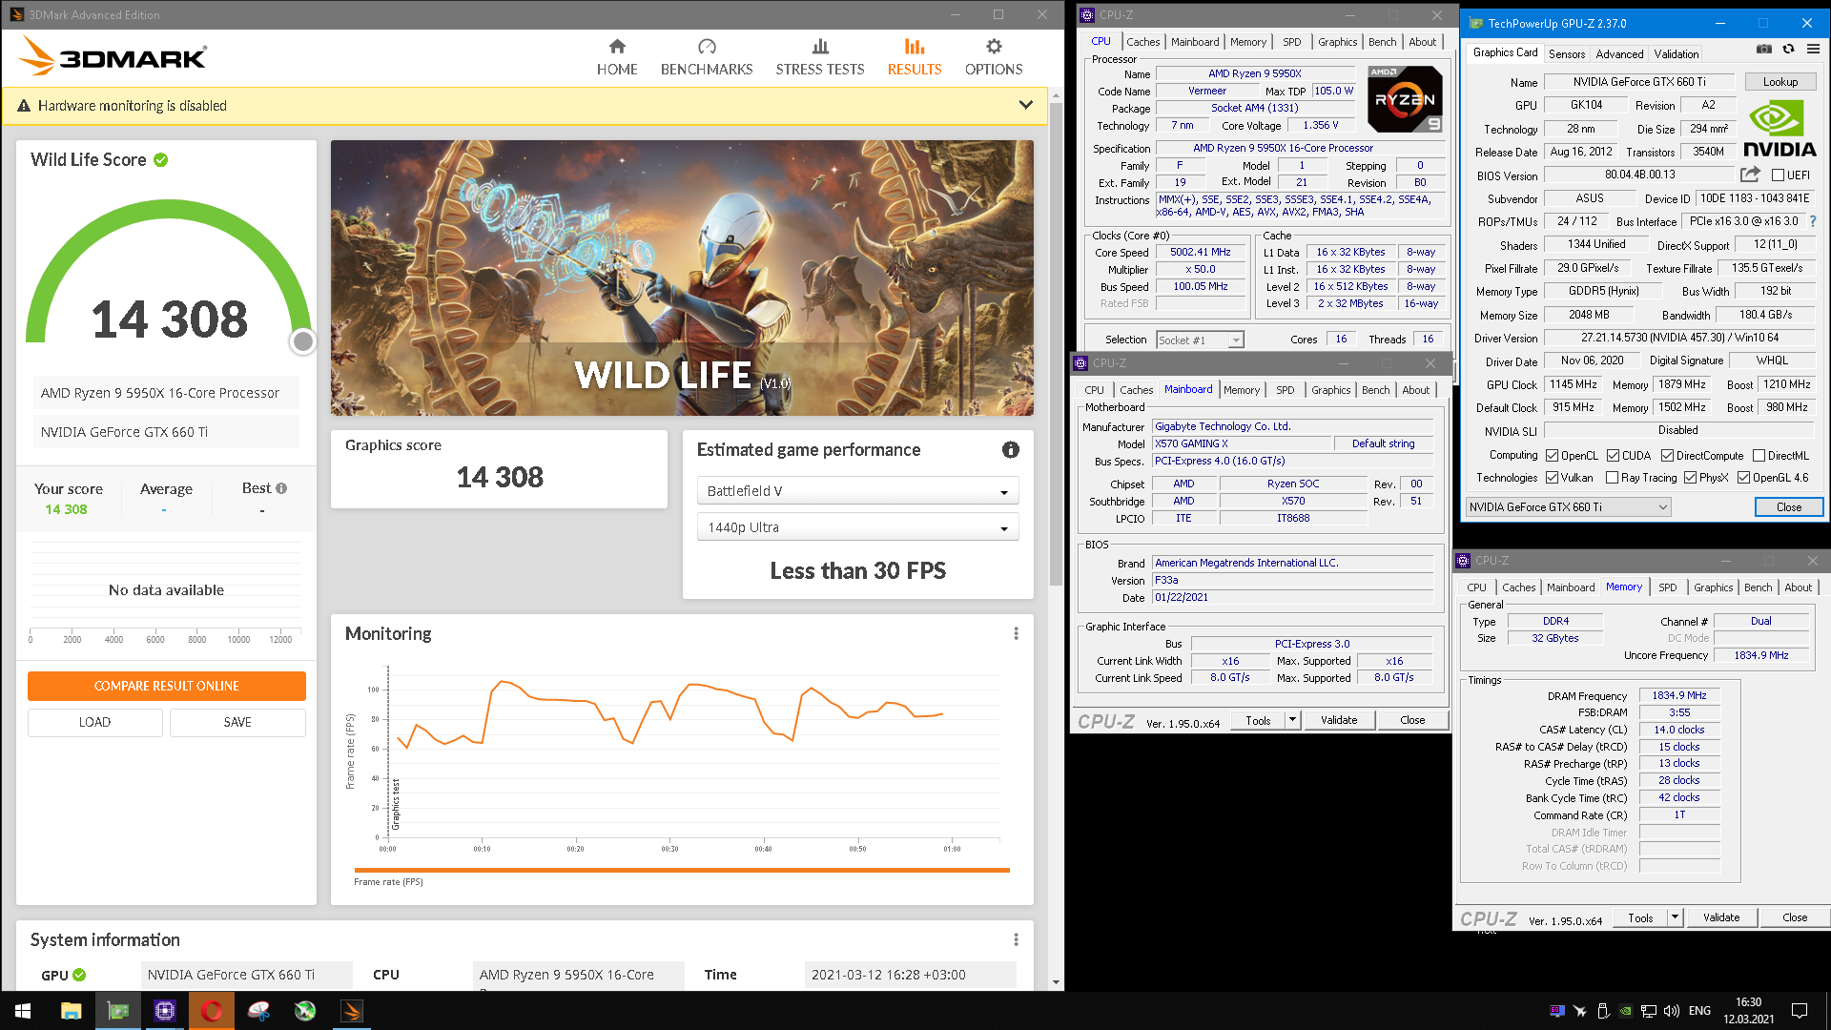The image size is (1831, 1030).
Task: Click the orange frame rate timeline bar
Action: click(x=682, y=870)
